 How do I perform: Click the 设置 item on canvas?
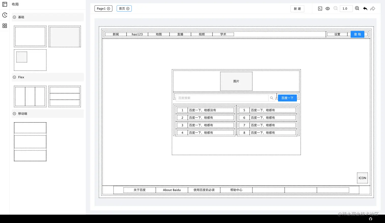pos(337,34)
